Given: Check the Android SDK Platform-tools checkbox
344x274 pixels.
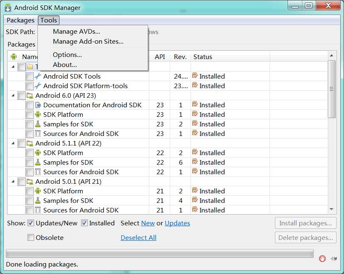Looking at the screenshot, I should click(29, 86).
